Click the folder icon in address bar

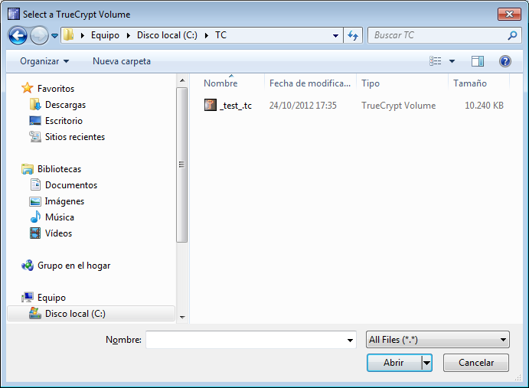tap(69, 35)
